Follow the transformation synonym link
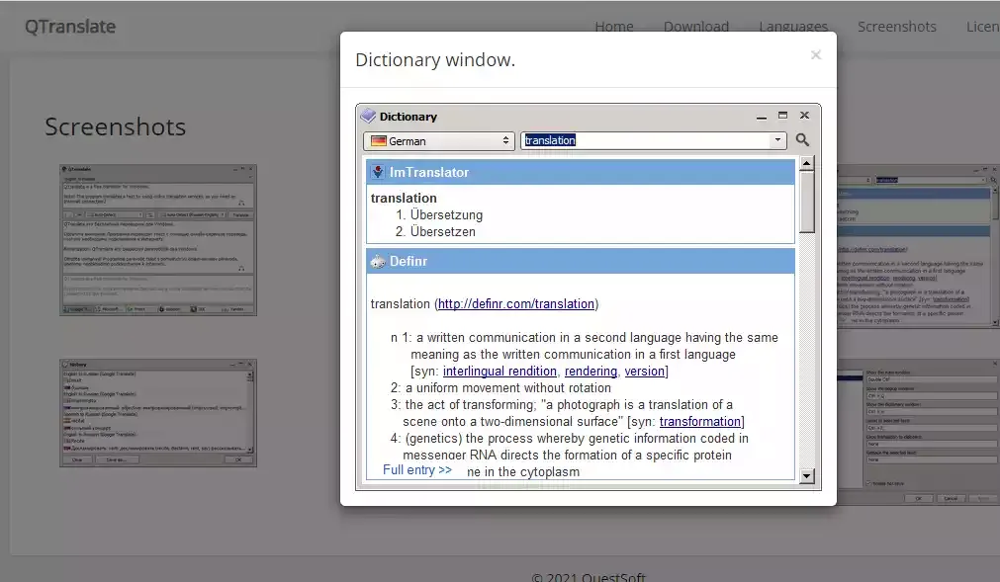This screenshot has height=582, width=1000. (x=699, y=422)
